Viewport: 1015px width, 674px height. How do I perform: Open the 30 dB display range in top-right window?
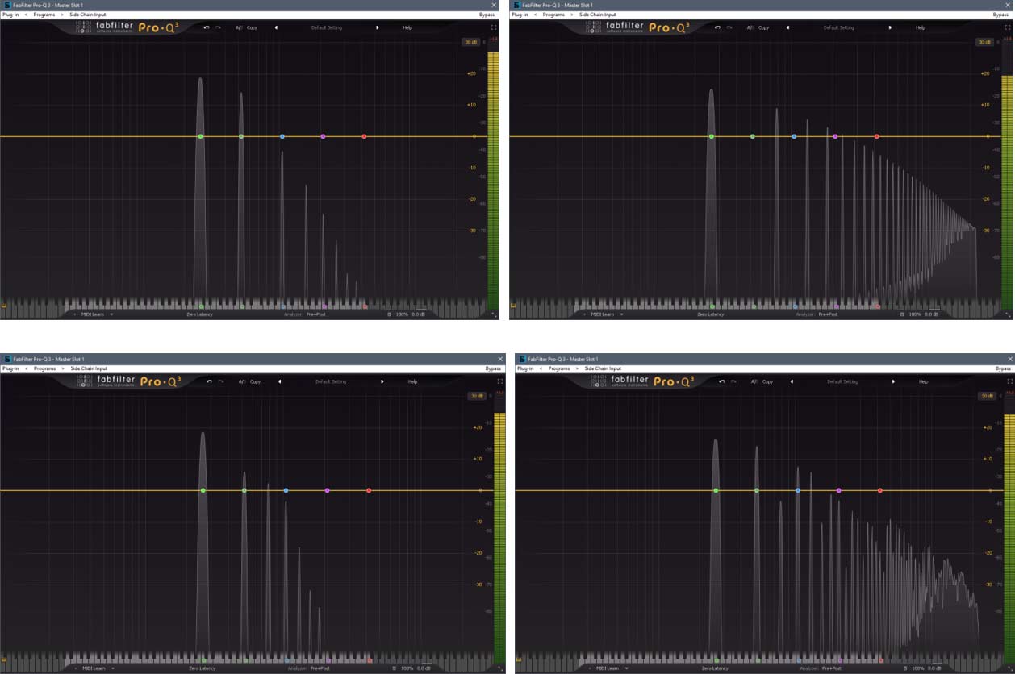984,42
